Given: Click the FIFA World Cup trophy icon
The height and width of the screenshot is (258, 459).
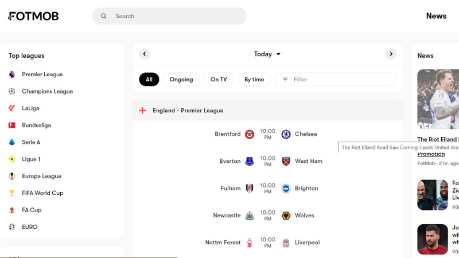Looking at the screenshot, I should [x=11, y=193].
